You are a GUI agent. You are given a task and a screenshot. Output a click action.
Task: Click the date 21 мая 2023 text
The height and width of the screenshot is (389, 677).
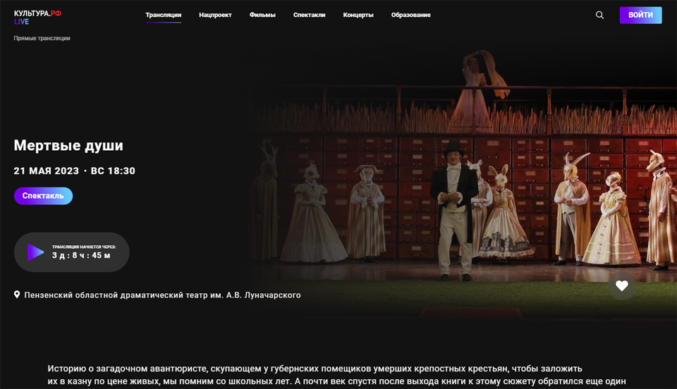coord(47,171)
